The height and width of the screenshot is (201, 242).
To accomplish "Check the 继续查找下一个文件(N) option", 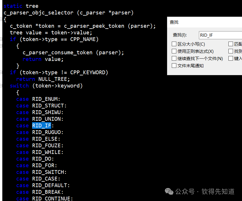I will click(174, 58).
